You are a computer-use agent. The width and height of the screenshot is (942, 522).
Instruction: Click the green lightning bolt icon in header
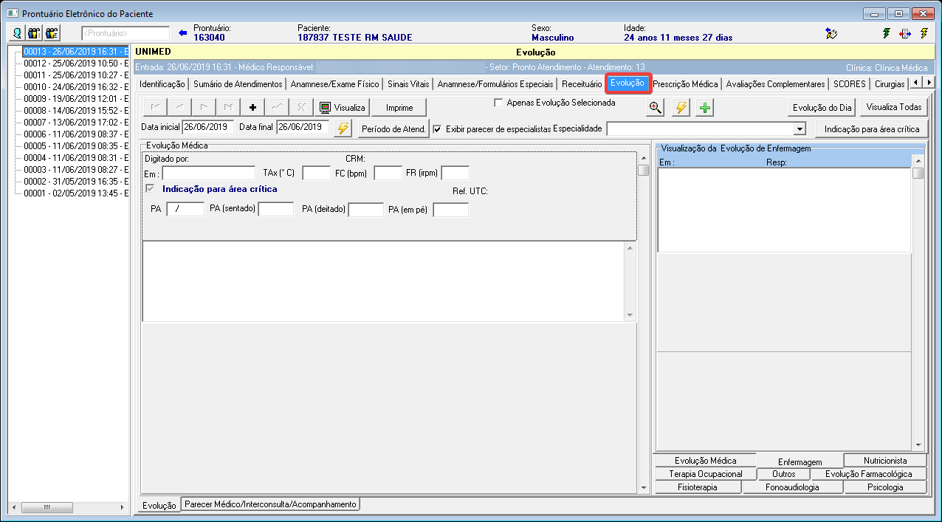tap(887, 33)
